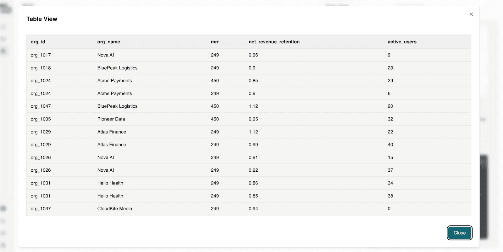Click the org_name column header
This screenshot has height=252, width=503.
point(109,42)
